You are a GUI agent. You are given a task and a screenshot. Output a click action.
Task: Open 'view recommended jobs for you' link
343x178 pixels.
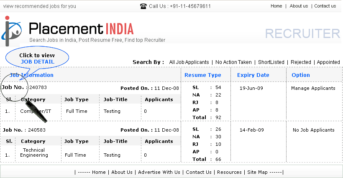tap(40, 6)
